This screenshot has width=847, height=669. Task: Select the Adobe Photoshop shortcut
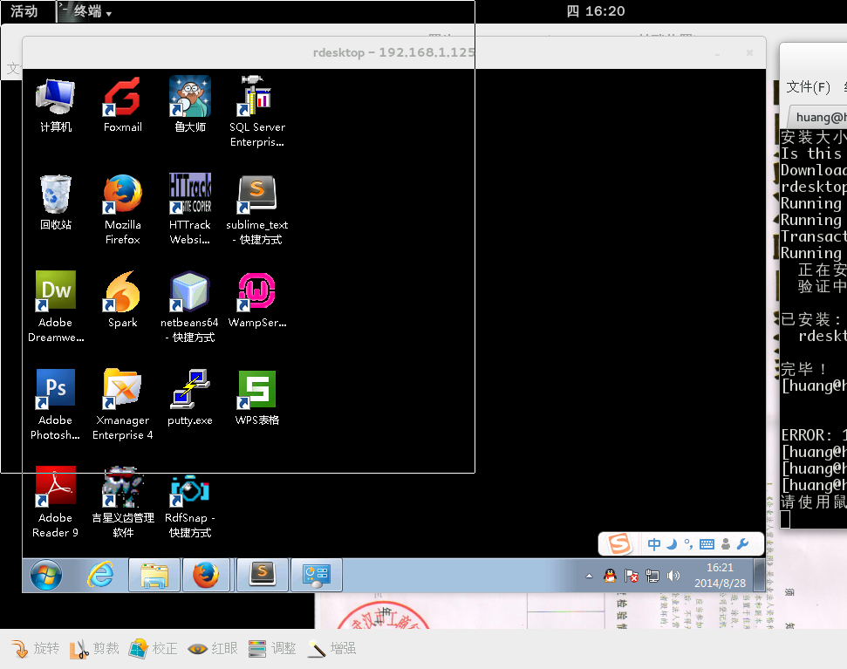pos(56,406)
